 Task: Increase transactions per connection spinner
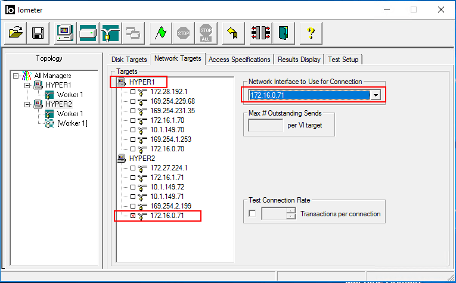pyautogui.click(x=291, y=211)
